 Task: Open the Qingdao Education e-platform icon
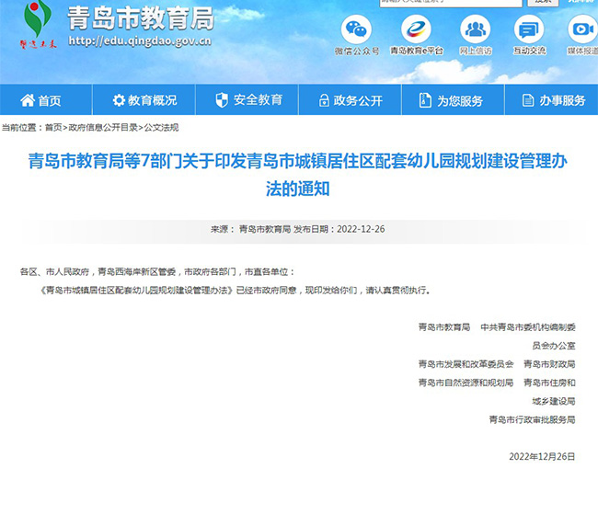(x=416, y=29)
